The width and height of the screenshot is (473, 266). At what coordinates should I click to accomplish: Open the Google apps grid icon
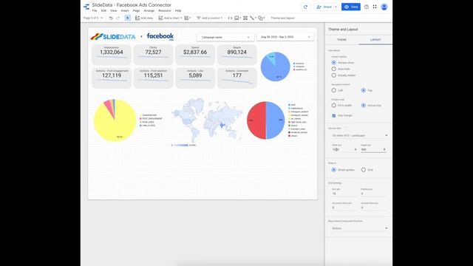click(x=375, y=7)
